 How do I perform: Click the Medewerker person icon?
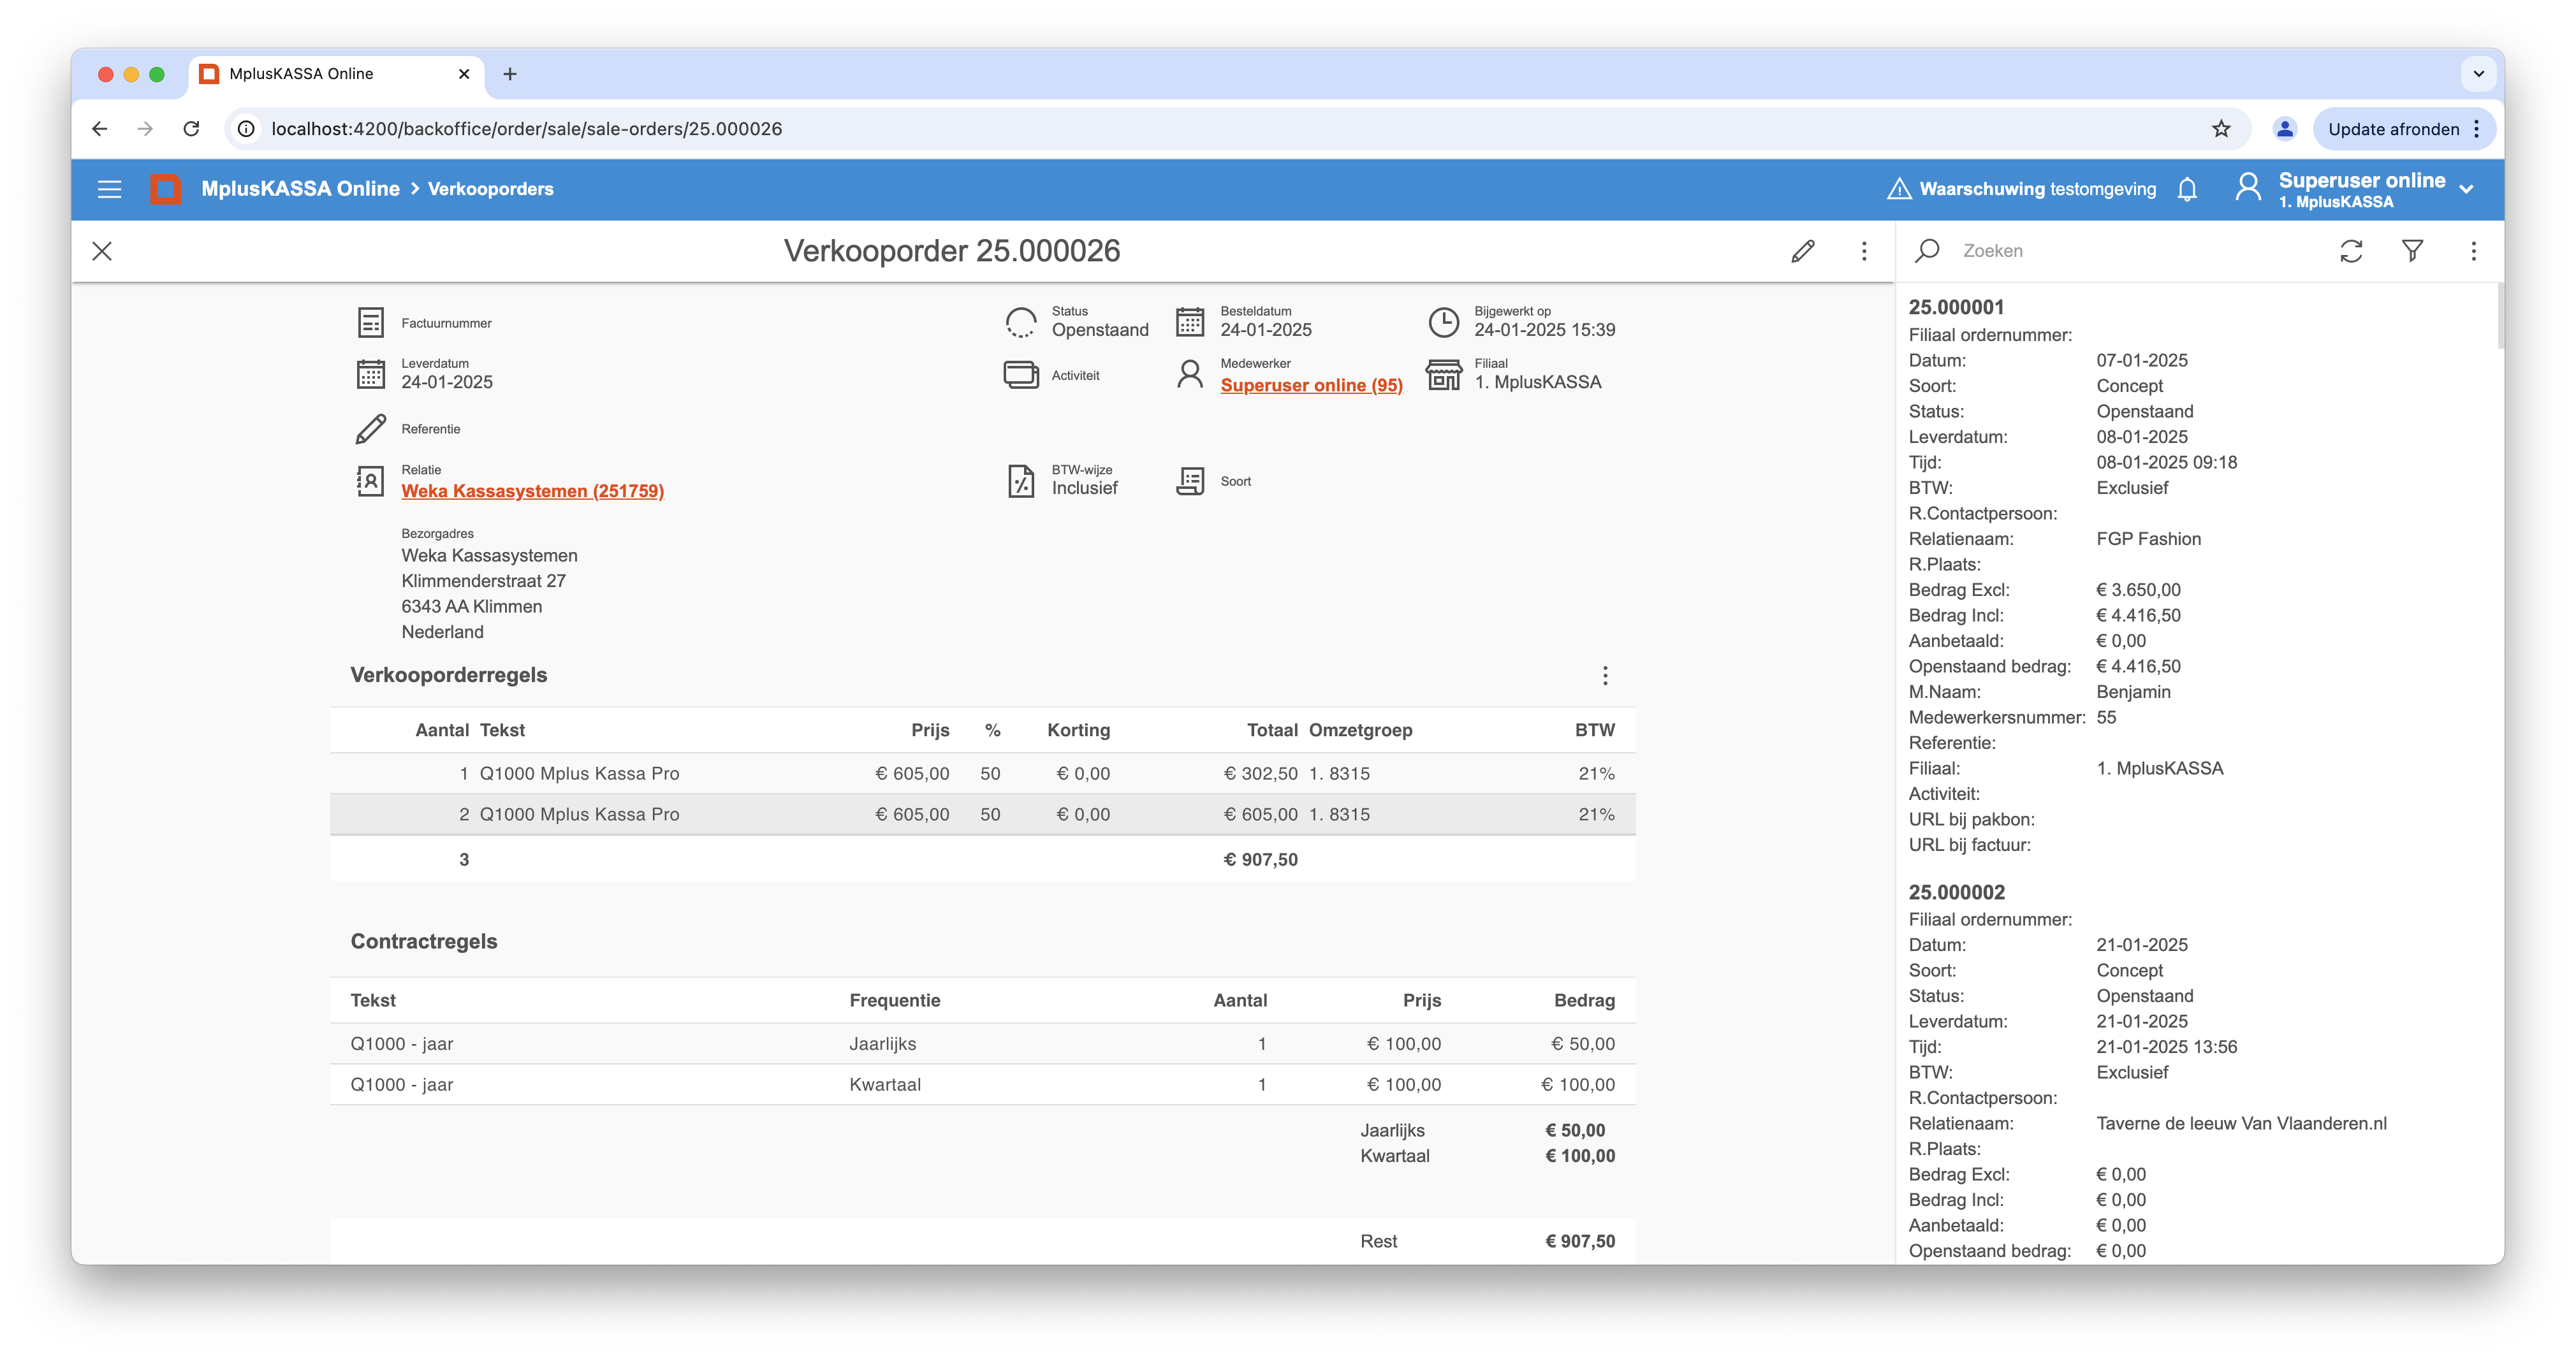[x=1189, y=375]
